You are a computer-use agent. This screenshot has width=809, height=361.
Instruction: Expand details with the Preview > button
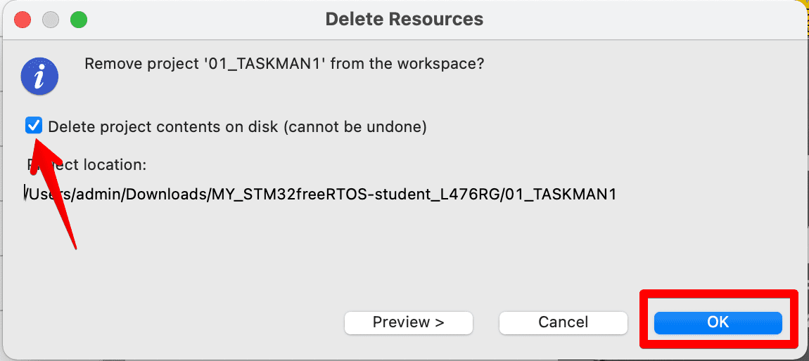pyautogui.click(x=409, y=322)
